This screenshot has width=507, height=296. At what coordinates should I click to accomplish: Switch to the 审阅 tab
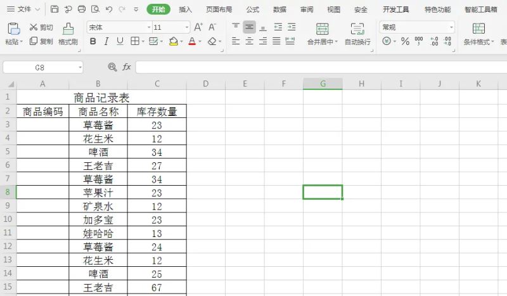pos(307,10)
